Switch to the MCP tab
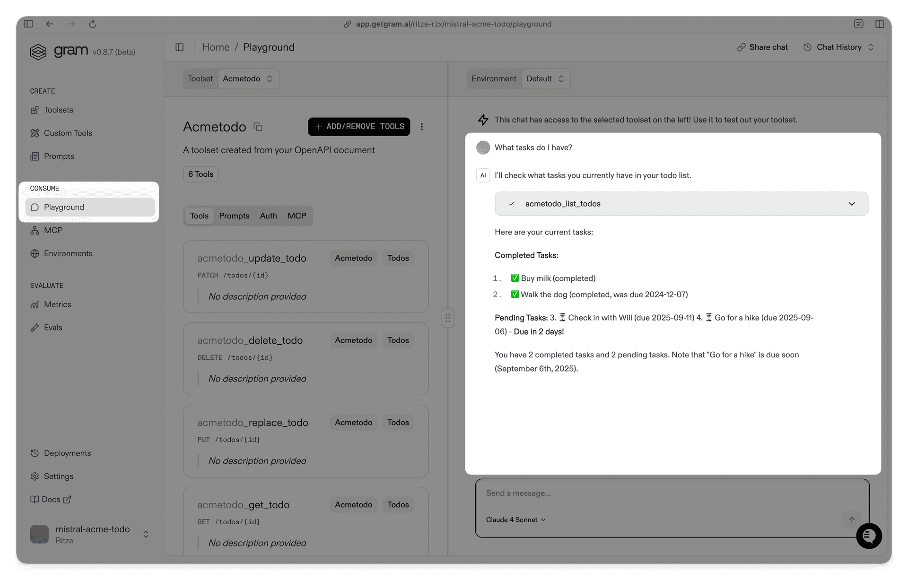The image size is (908, 580). tap(297, 216)
